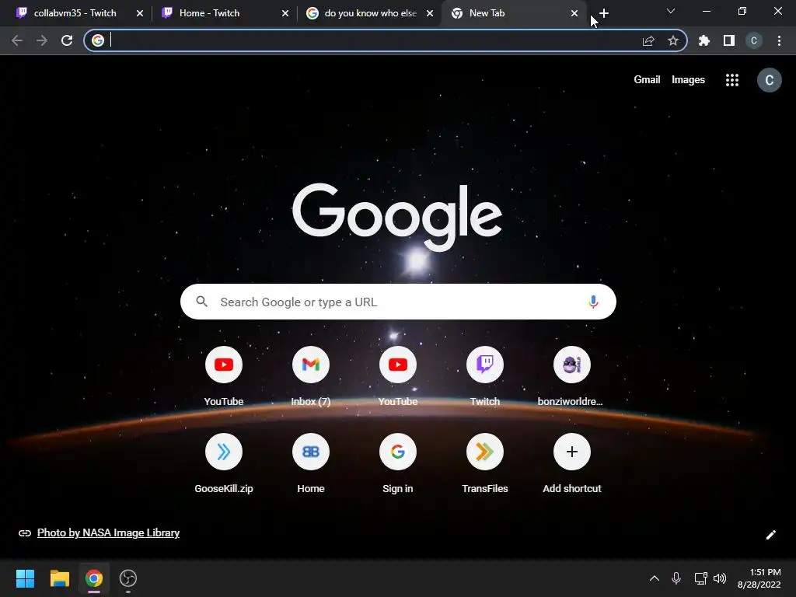Close the 'do you know who else' tab
This screenshot has width=796, height=597.
click(430, 13)
